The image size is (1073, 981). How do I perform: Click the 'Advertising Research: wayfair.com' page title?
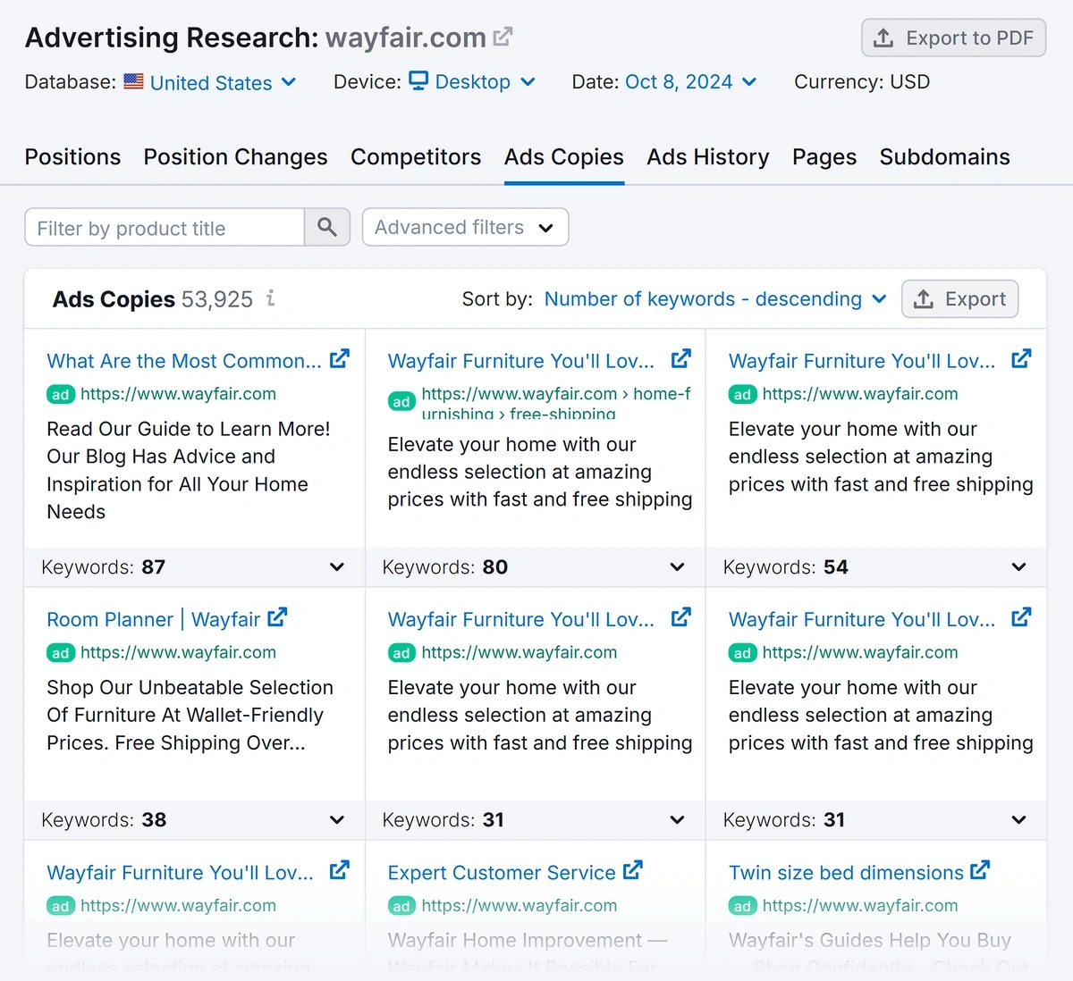pos(256,38)
